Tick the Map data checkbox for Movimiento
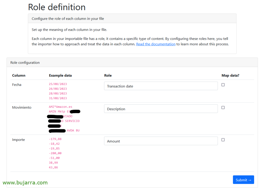This screenshot has width=262, height=188. 223,108
